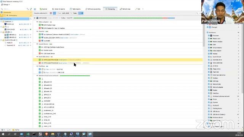The width and height of the screenshot is (244, 137).
Task: Select the Notebook group in tree
Action: tap(8, 22)
